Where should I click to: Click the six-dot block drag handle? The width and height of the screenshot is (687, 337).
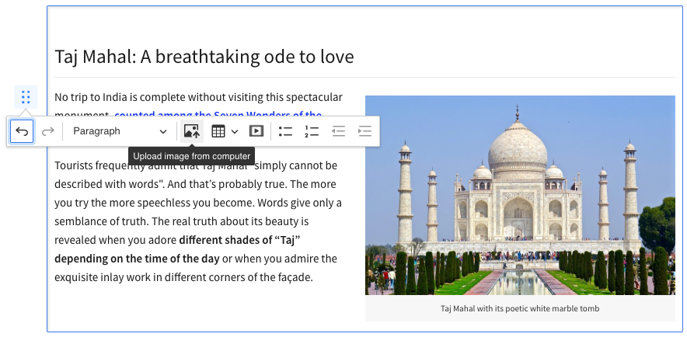click(26, 98)
